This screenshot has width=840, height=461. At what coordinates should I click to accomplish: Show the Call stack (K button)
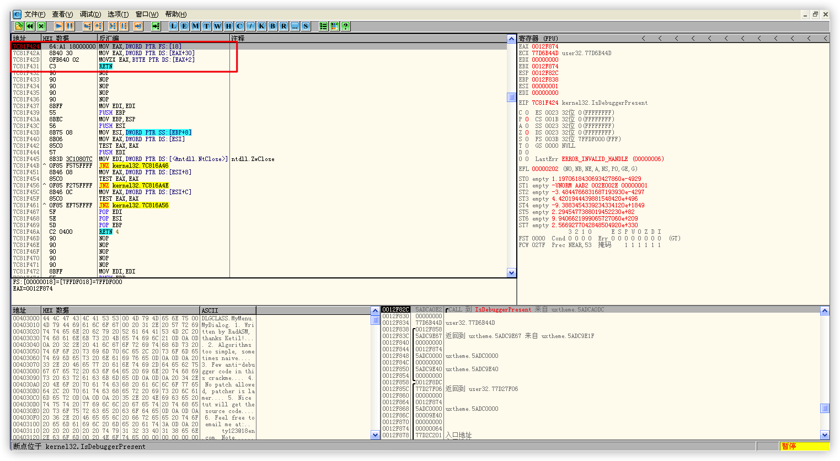pyautogui.click(x=261, y=26)
